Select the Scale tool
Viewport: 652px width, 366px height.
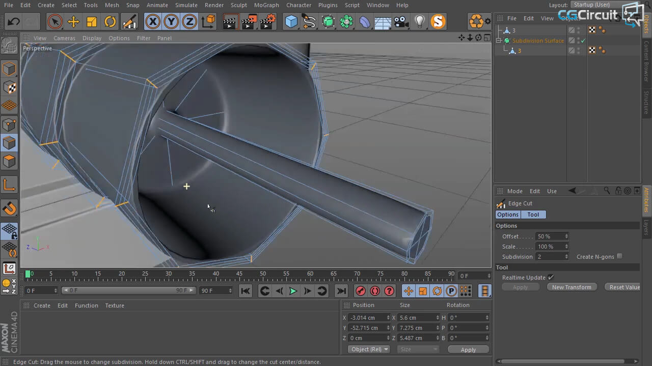click(x=92, y=21)
